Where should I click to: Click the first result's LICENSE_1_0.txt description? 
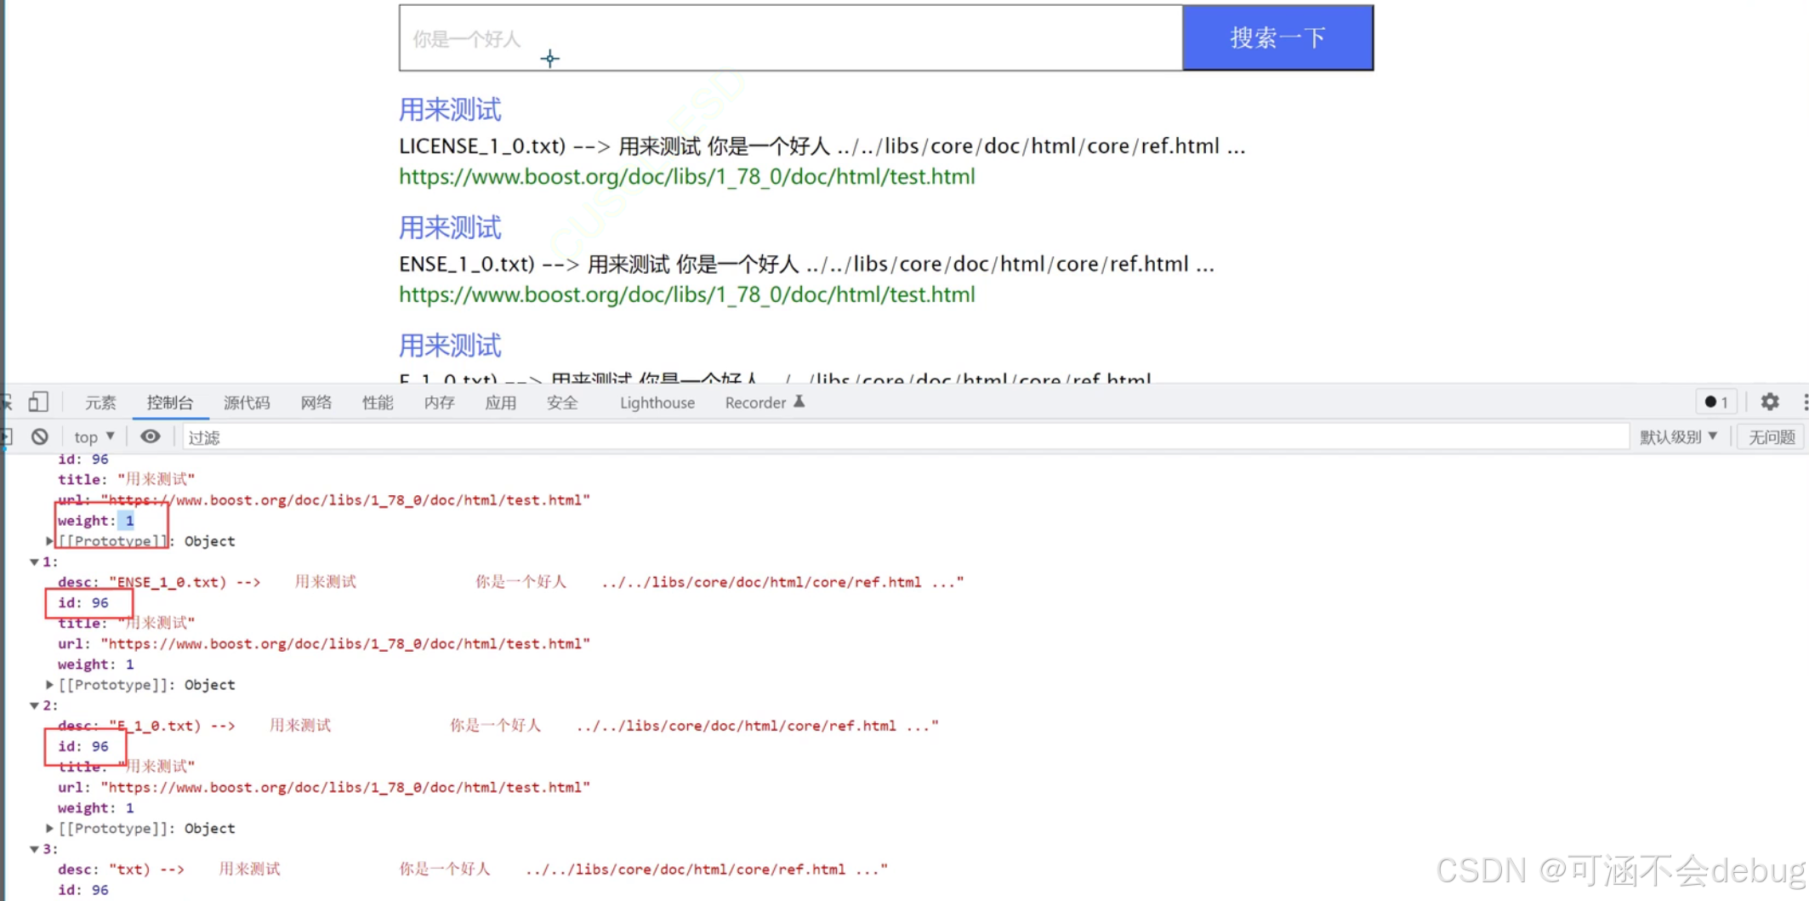coord(822,146)
